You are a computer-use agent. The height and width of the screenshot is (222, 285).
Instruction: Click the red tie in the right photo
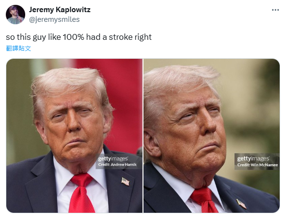tap(205, 200)
